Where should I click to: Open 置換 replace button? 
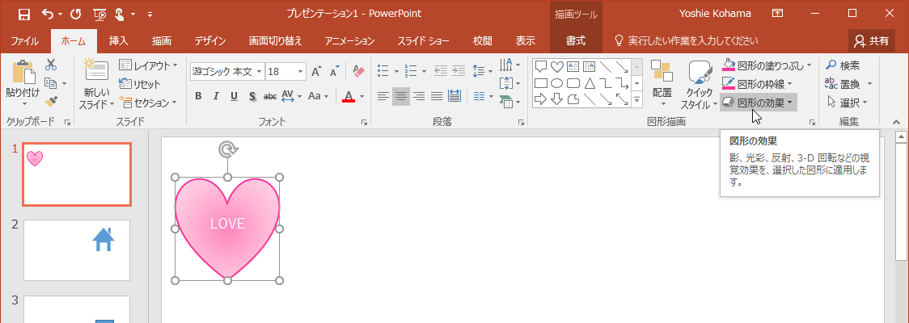[x=848, y=84]
